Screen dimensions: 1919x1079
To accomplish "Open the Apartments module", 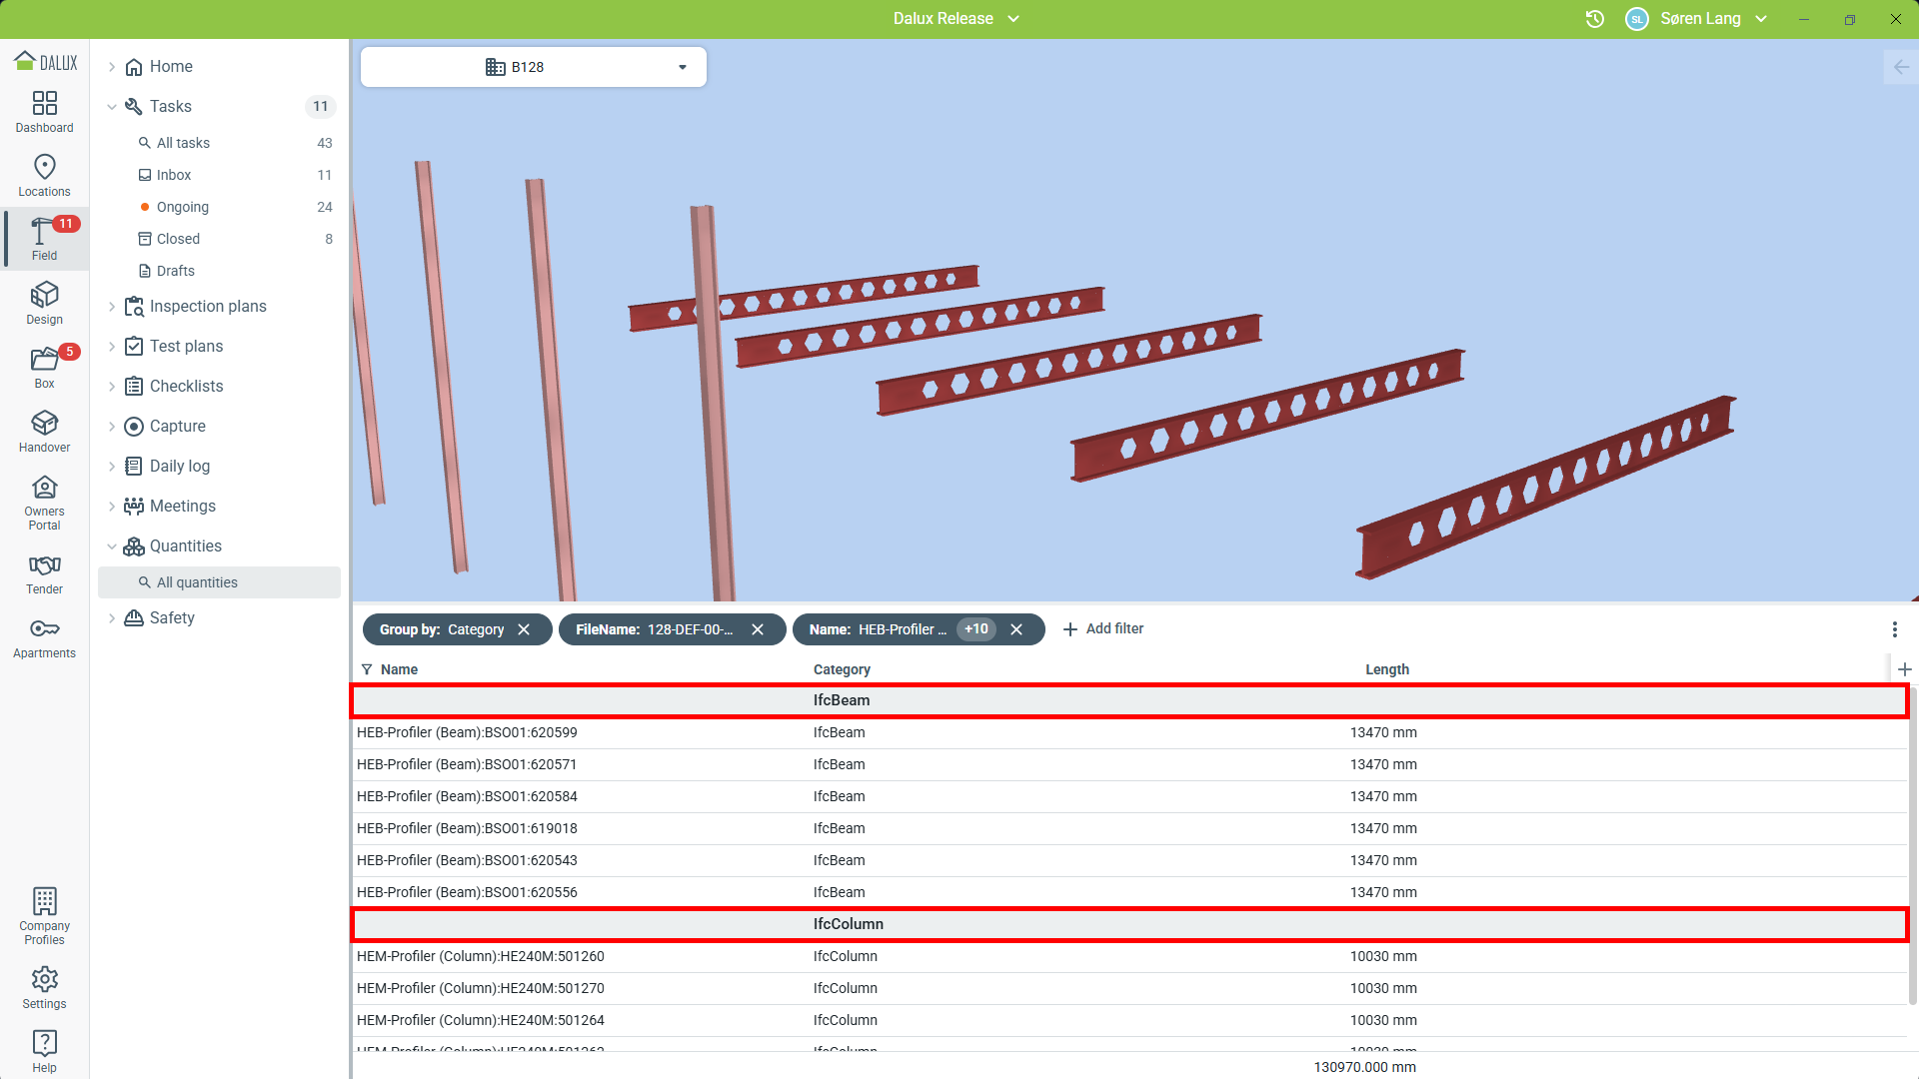I will pyautogui.click(x=44, y=638).
